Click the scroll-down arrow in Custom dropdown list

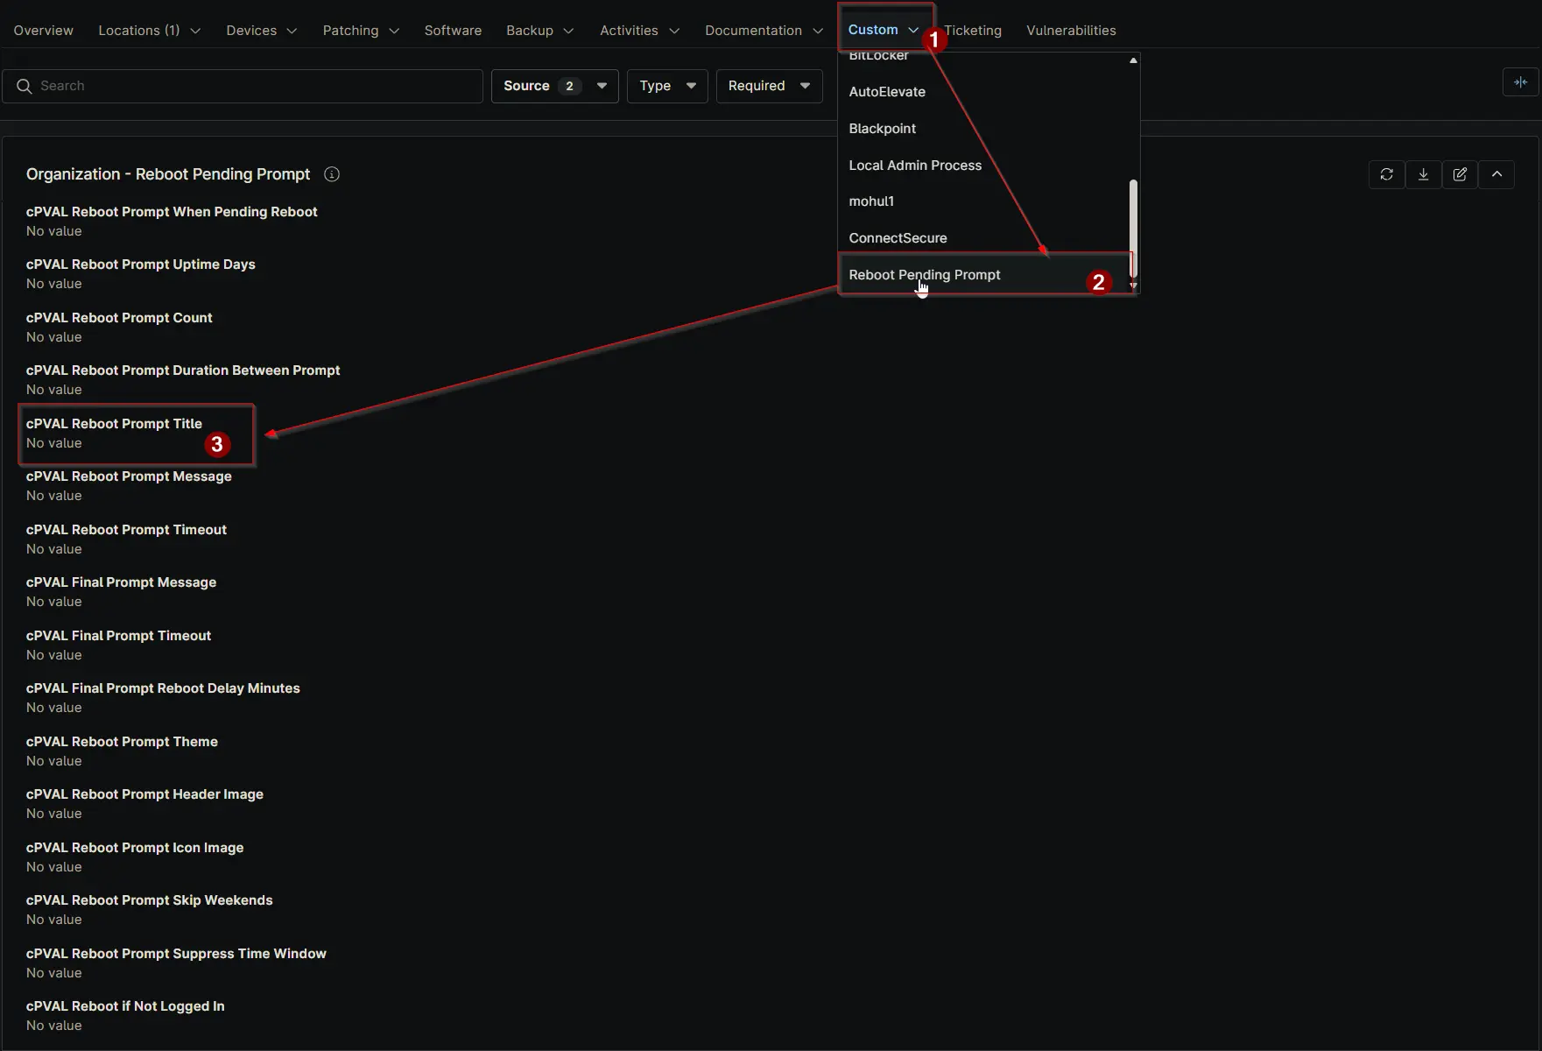coord(1133,286)
